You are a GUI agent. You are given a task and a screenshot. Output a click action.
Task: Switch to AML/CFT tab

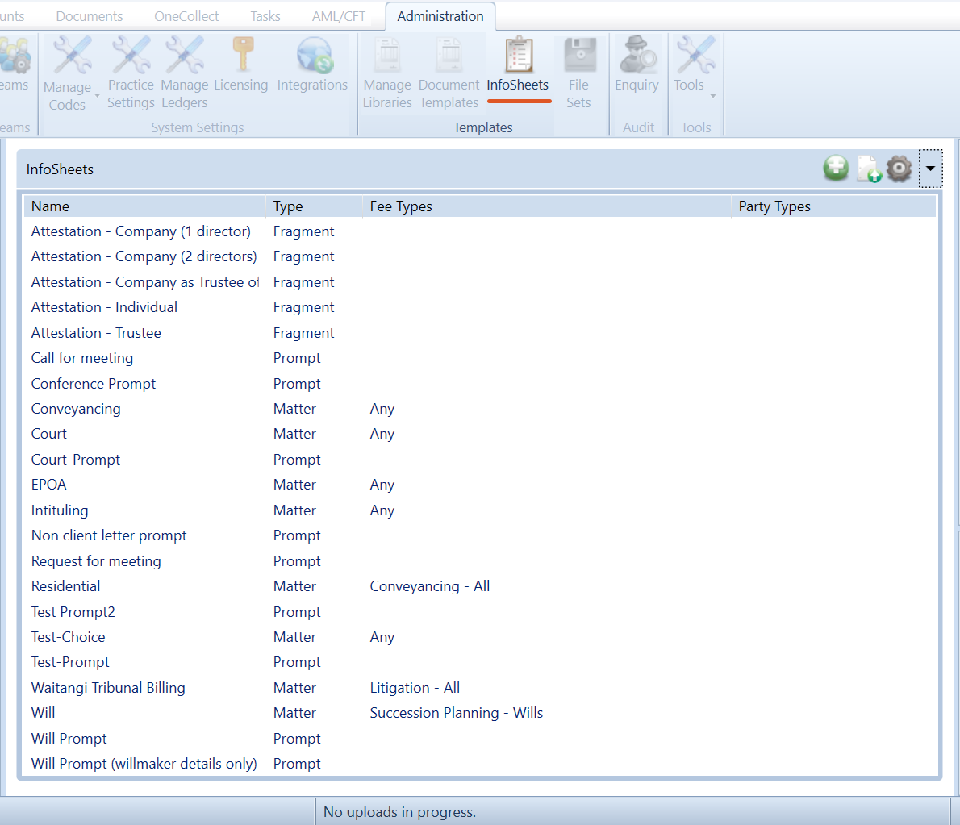tap(339, 16)
